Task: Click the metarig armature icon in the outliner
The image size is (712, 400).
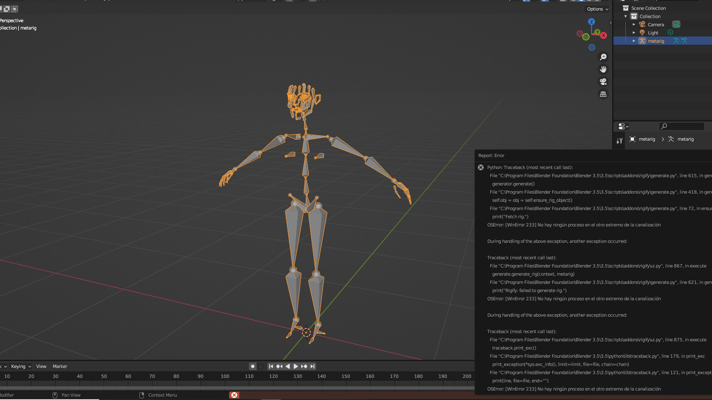Action: click(x=641, y=41)
